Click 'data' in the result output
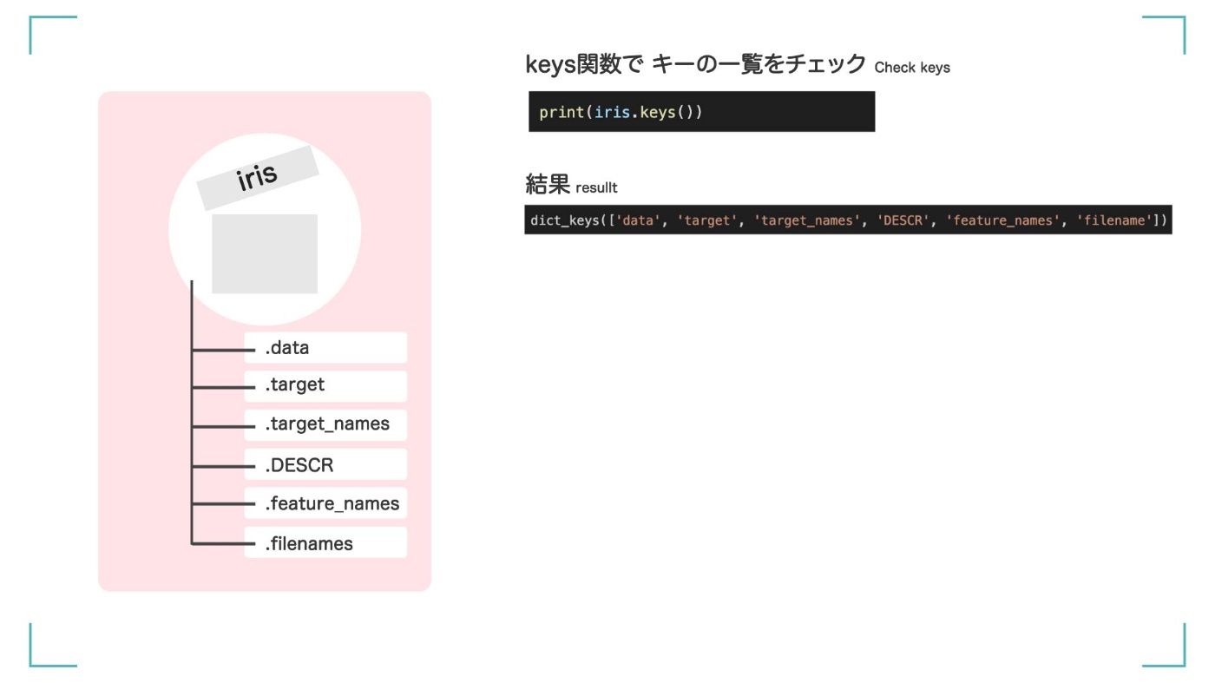Viewport: 1215px width, 683px height. (x=638, y=220)
